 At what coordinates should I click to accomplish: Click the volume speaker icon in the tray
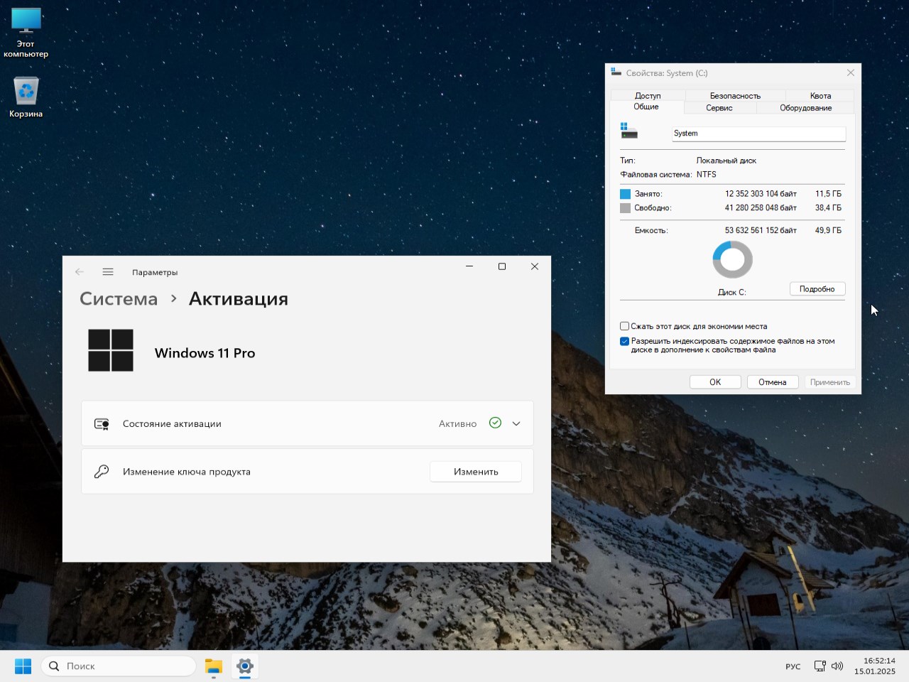837,666
